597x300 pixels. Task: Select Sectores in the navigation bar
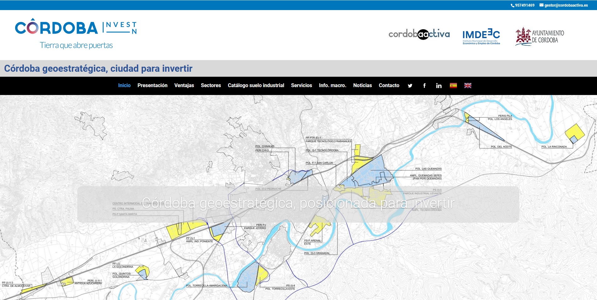pyautogui.click(x=211, y=86)
